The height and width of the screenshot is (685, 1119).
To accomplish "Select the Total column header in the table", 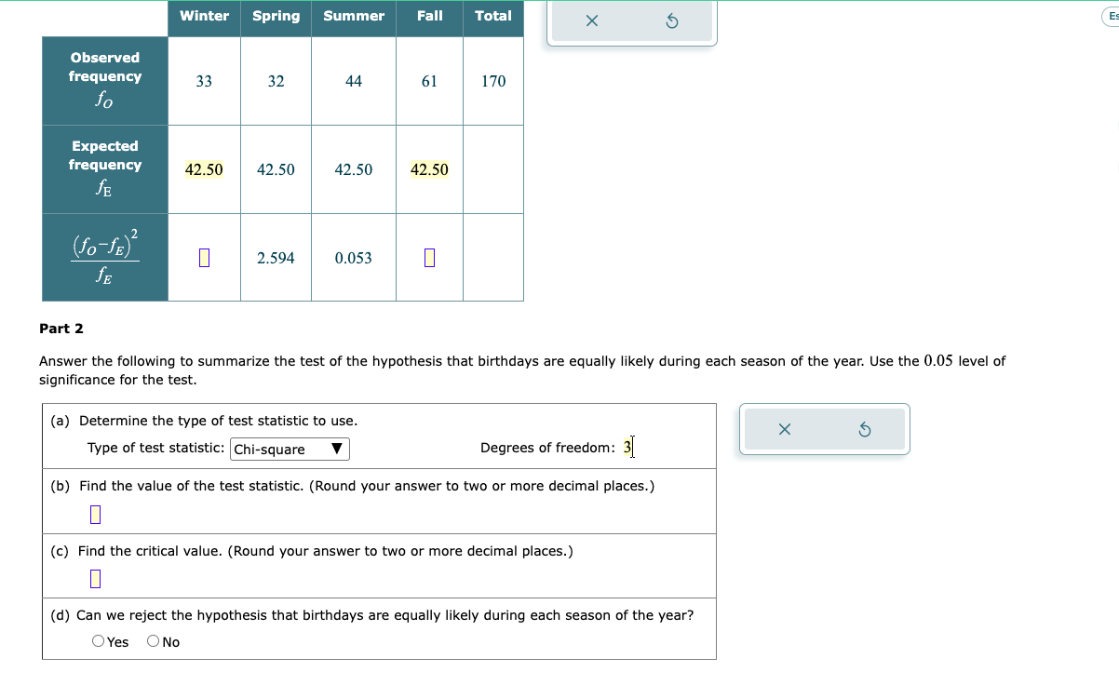I will tap(493, 16).
